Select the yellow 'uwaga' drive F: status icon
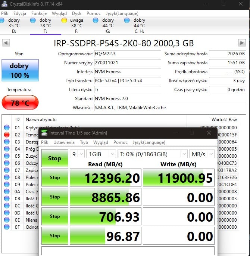 click(x=64, y=20)
